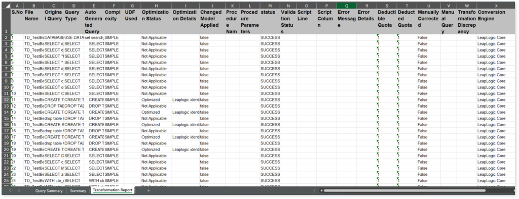Click 'drop table' original query in S.No 14 row
The height and width of the screenshot is (199, 519).
click(54, 118)
